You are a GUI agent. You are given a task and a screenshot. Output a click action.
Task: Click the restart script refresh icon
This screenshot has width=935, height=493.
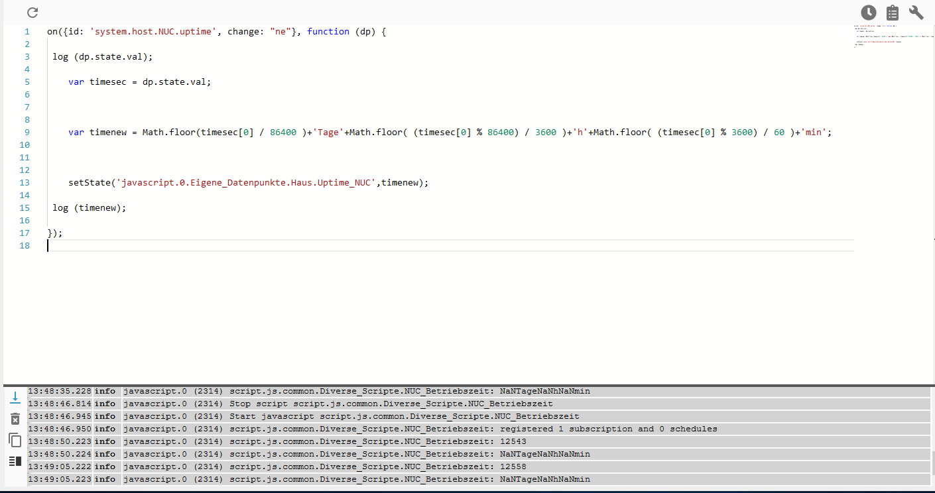[32, 13]
